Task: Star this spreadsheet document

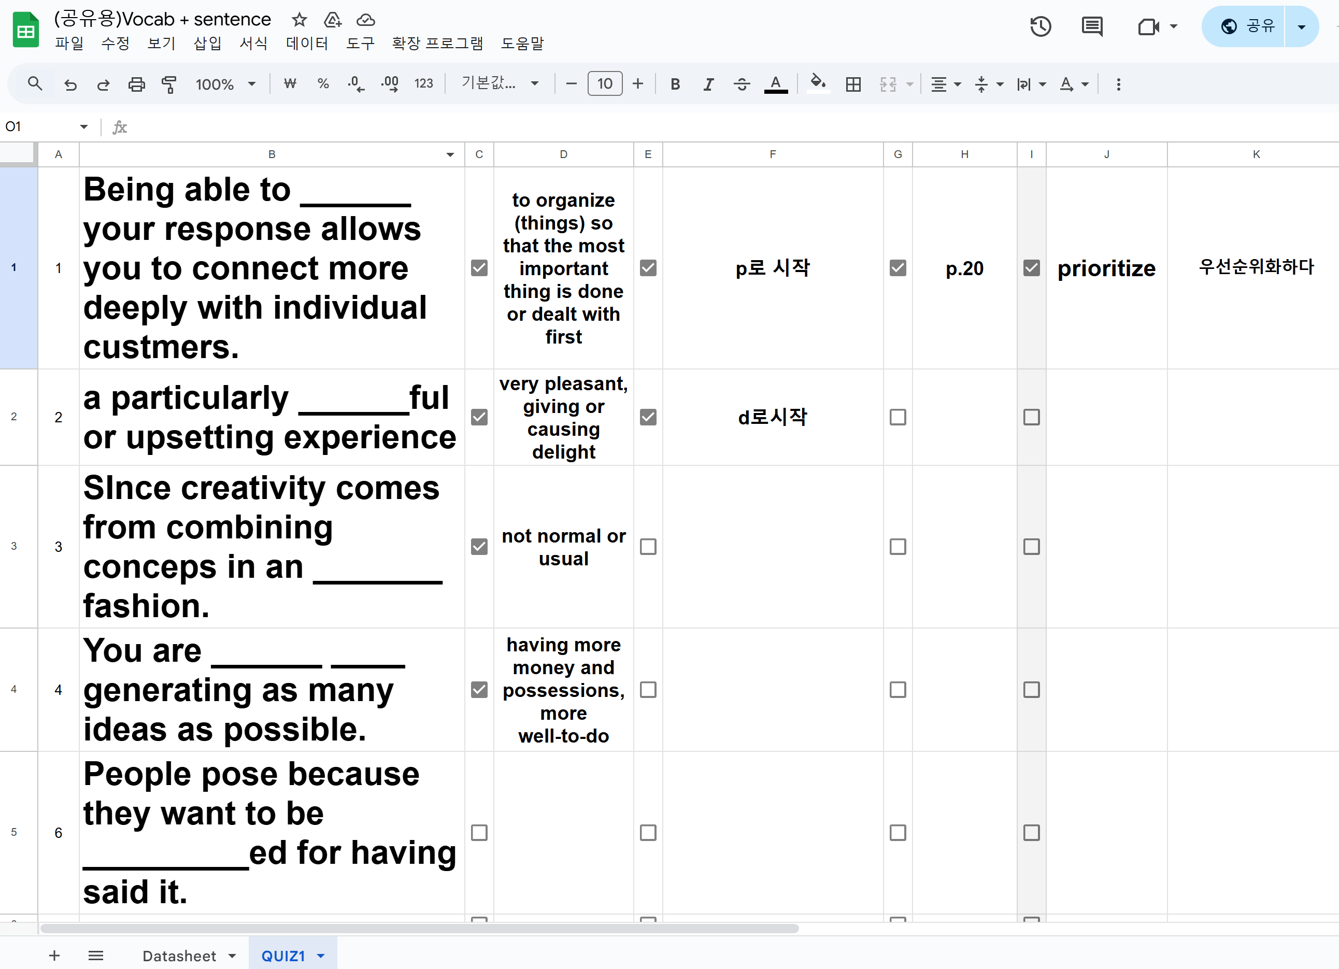Action: tap(300, 20)
